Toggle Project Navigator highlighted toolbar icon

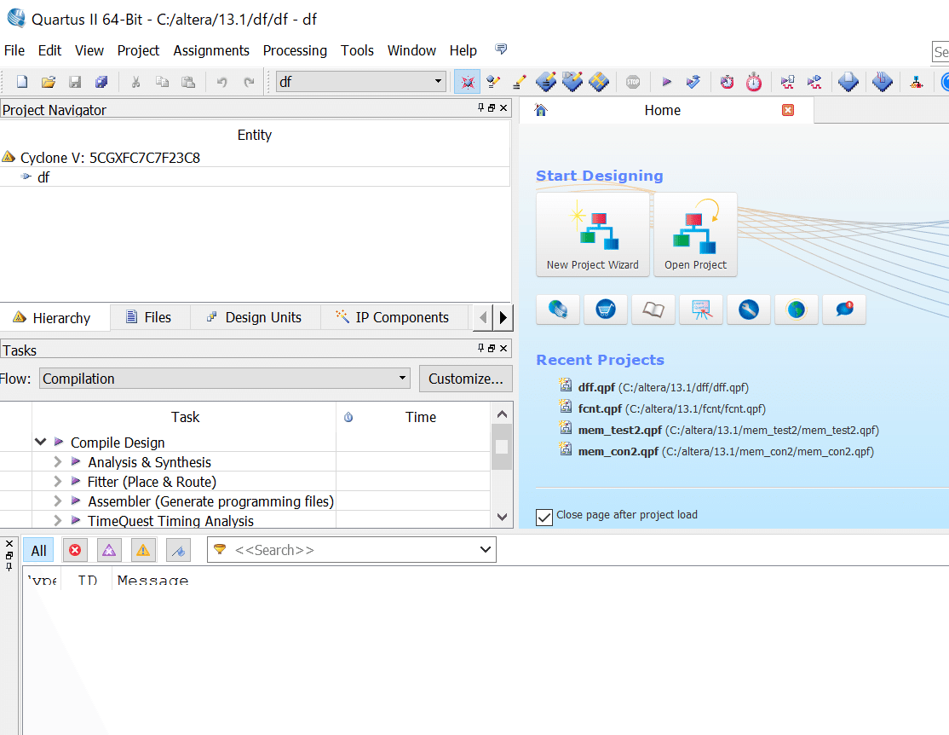pos(467,82)
